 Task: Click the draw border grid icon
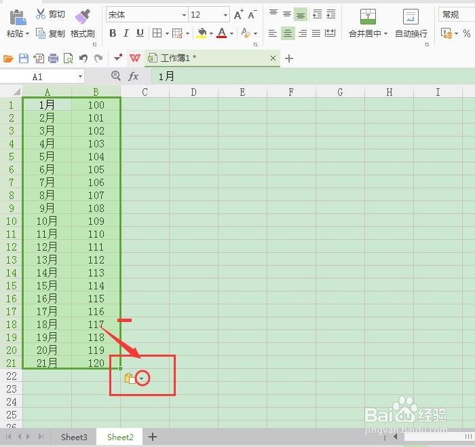pos(177,33)
